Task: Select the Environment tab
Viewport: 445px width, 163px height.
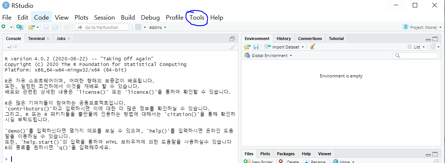Action: pos(257,39)
